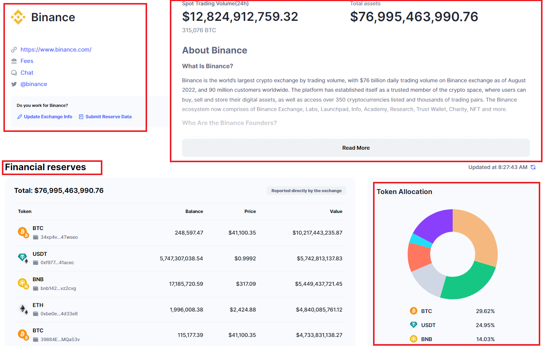
Task: Click the BNB price $317.09
Action: coord(246,284)
